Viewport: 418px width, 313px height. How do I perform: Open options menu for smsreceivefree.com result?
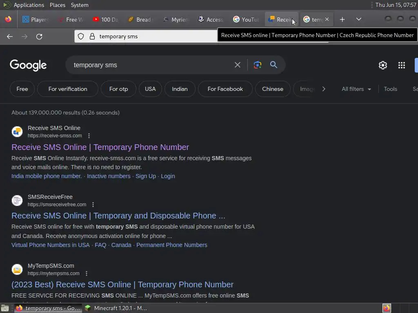(x=93, y=205)
